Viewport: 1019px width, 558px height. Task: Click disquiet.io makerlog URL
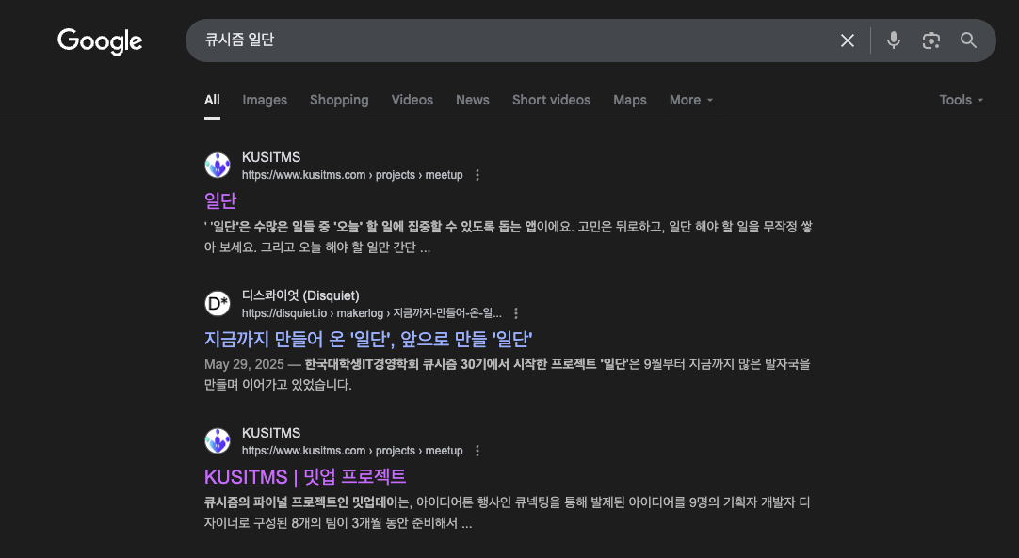[x=372, y=313]
